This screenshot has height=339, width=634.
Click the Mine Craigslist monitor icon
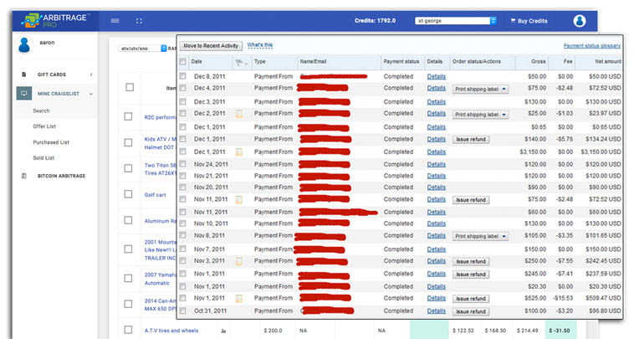pyautogui.click(x=24, y=94)
